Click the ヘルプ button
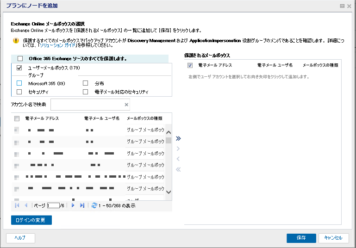356x248 pixels. point(20,238)
